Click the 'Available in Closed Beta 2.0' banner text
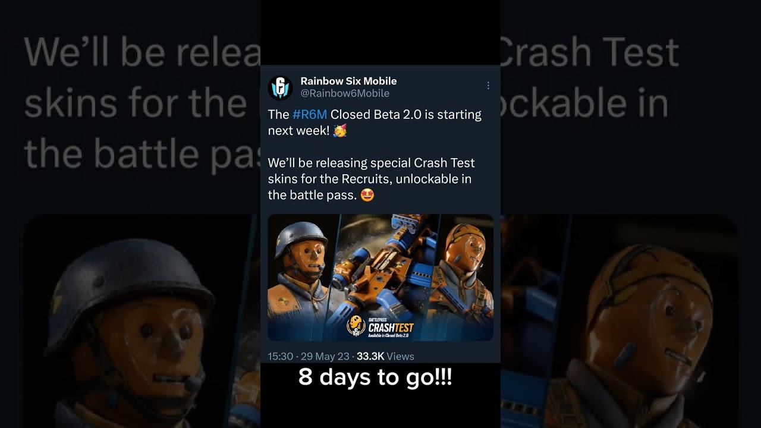 tap(388, 336)
